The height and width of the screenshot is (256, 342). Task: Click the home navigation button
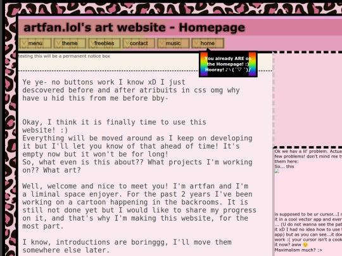tap(208, 43)
